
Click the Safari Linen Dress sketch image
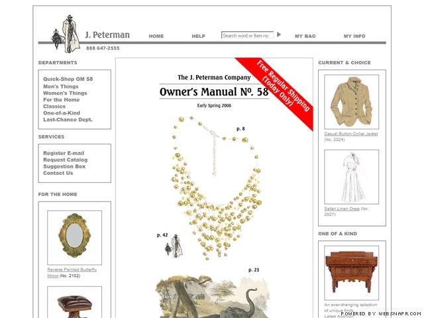coord(352,177)
